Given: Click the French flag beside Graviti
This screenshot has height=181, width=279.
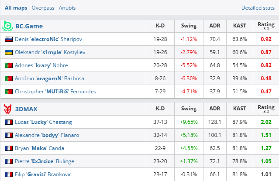Looking at the screenshot, I should [8, 174].
